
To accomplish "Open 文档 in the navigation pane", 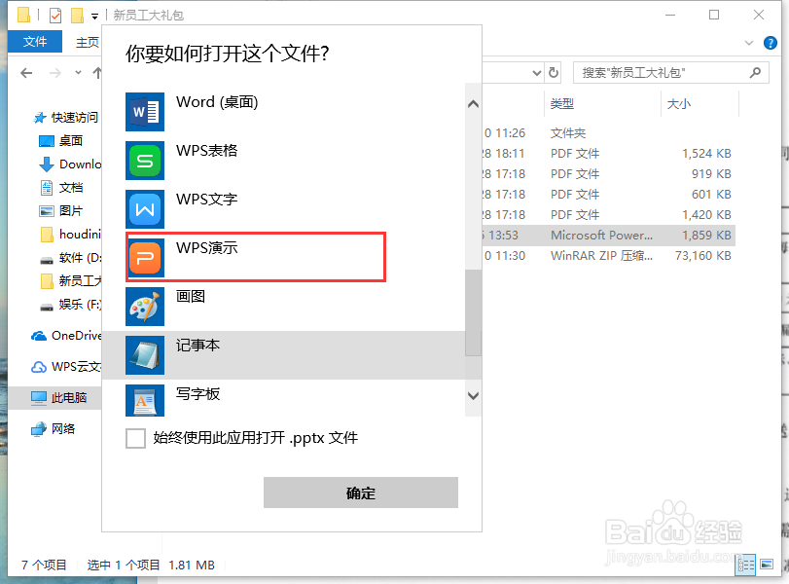I will 60,187.
